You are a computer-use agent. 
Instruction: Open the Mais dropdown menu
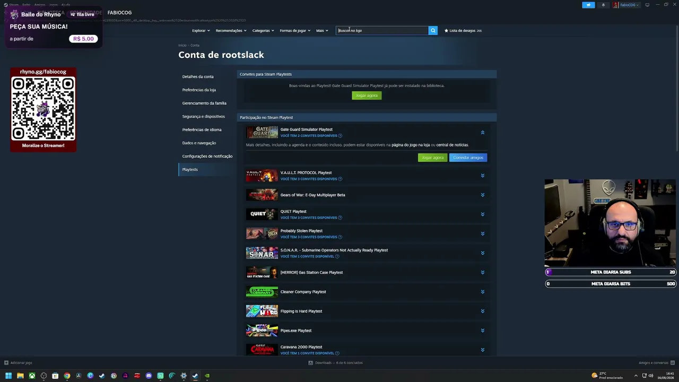(322, 31)
